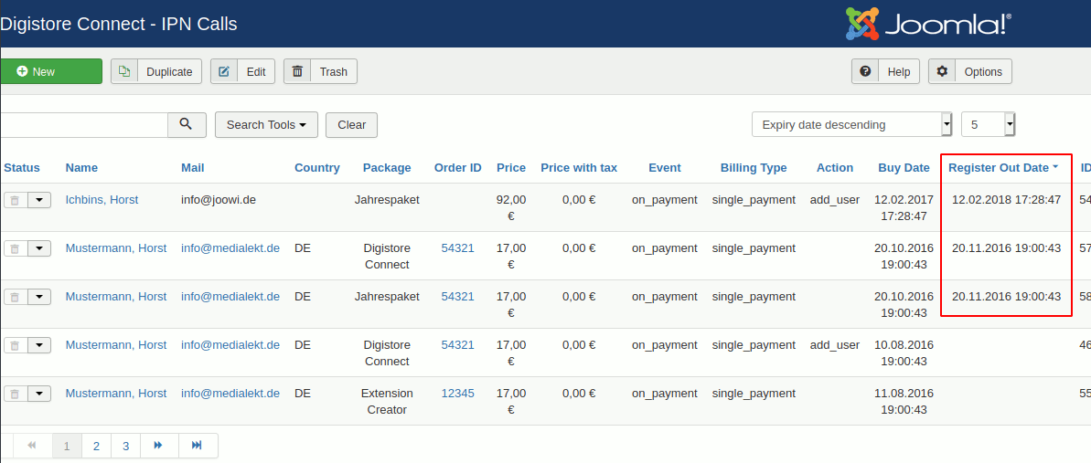Screen dimensions: 1091x463
Task: Click the Edit pencil icon
Action: click(x=224, y=71)
